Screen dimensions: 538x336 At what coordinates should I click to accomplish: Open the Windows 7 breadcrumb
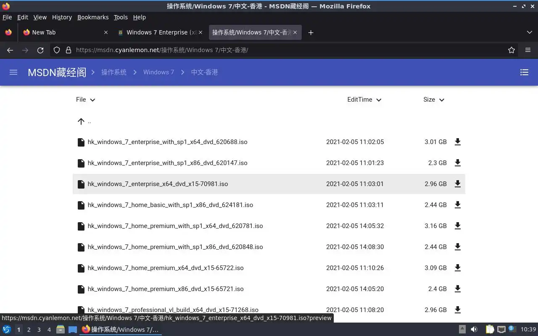coord(158,72)
